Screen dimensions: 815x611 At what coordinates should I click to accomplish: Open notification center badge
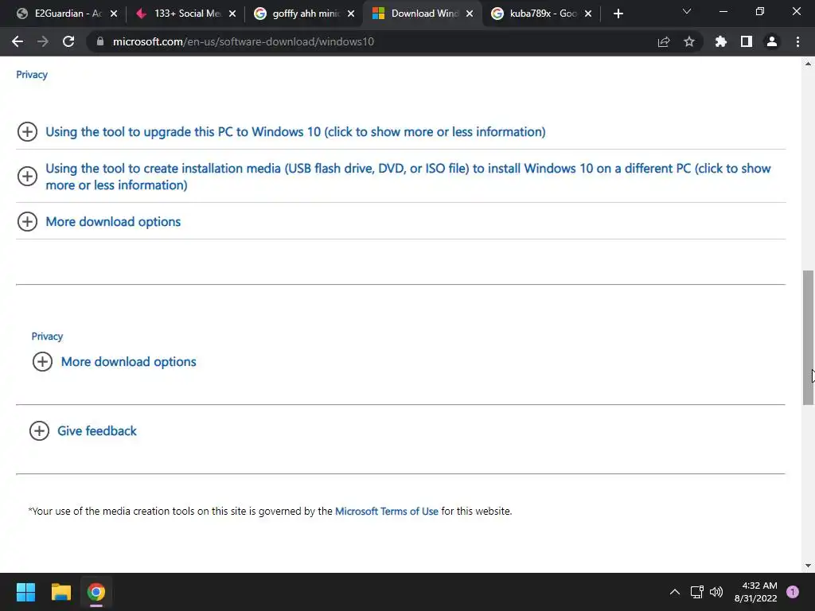click(793, 592)
